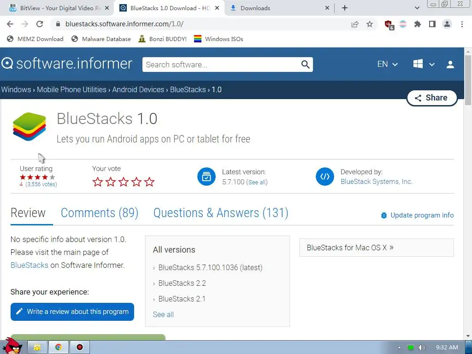Focus the browser address bar URL

coord(124,24)
